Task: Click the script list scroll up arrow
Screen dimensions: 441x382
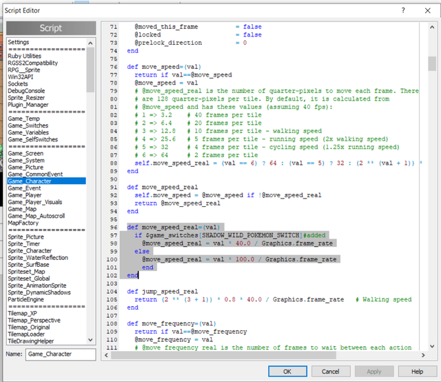Action: pos(90,43)
